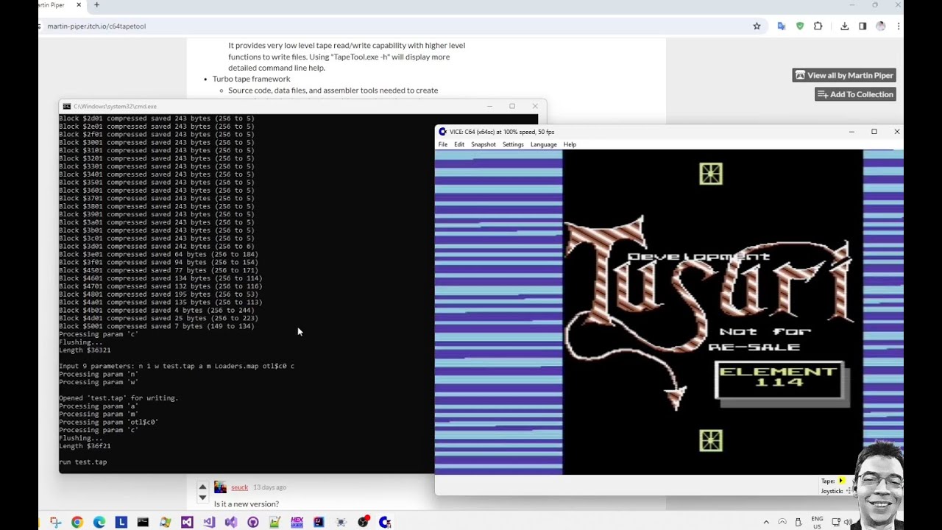Maximize the cmd.exe window

(512, 106)
